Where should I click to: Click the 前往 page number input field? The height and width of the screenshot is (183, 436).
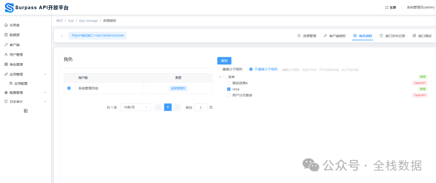click(201, 107)
